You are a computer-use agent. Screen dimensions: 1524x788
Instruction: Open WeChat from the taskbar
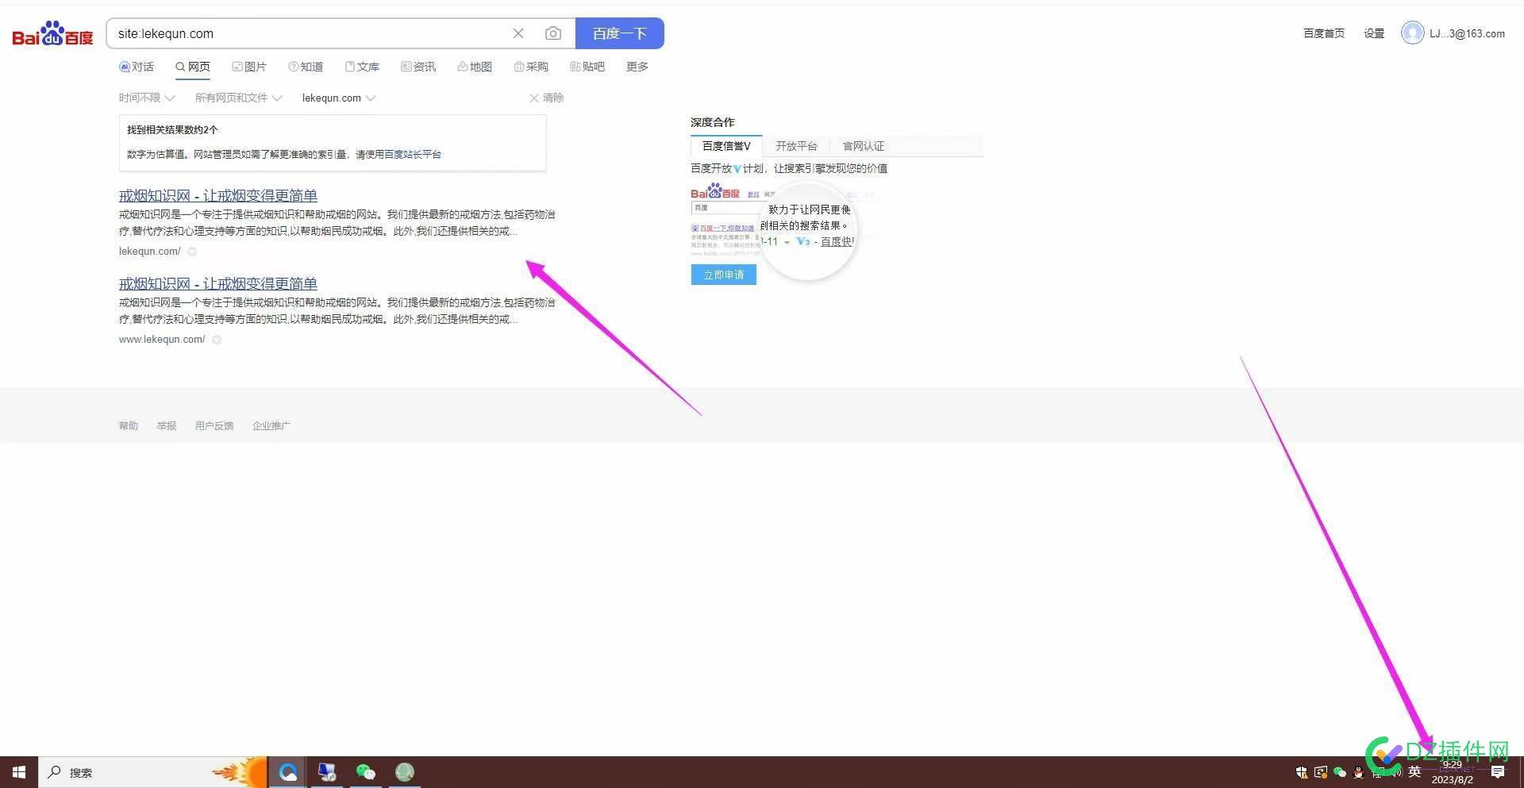[x=365, y=772]
